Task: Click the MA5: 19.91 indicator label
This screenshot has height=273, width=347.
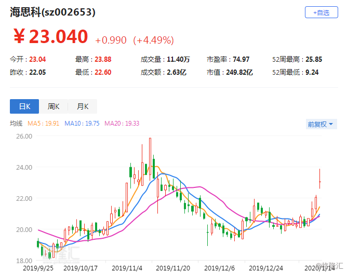Action: 44,124
